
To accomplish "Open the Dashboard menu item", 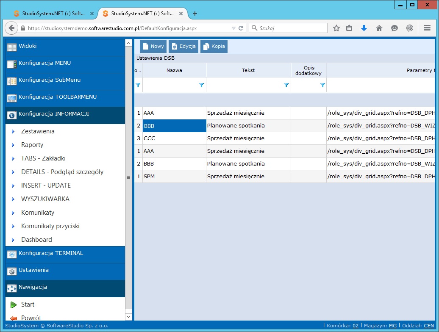I will [x=36, y=240].
